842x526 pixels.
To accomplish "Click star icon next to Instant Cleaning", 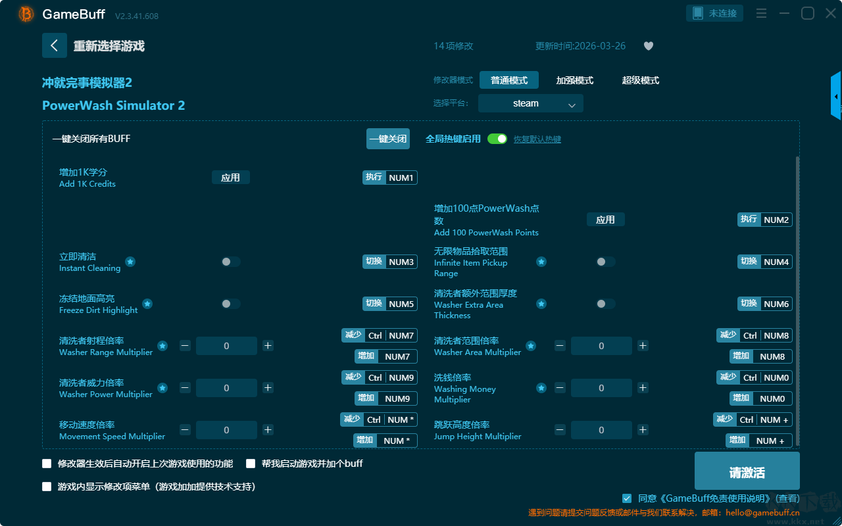I will tap(130, 262).
